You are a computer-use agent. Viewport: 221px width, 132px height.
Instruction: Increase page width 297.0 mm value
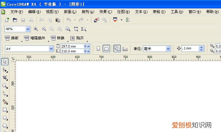88,46
